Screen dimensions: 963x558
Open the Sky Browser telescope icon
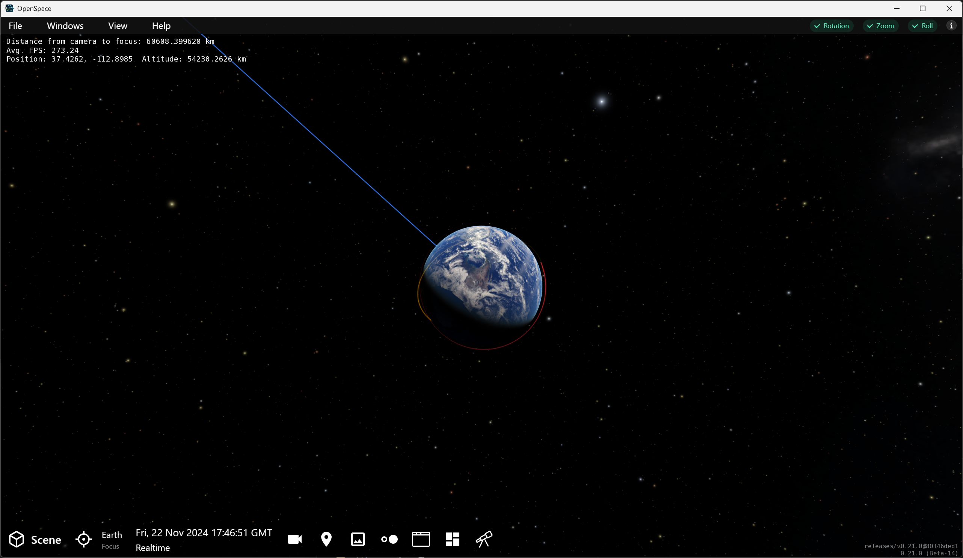tap(484, 539)
